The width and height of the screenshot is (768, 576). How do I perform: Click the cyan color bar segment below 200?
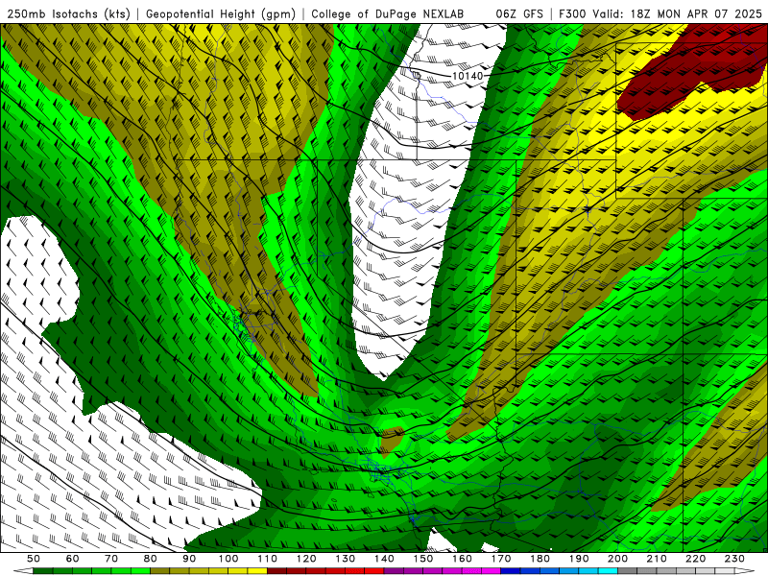(x=608, y=571)
